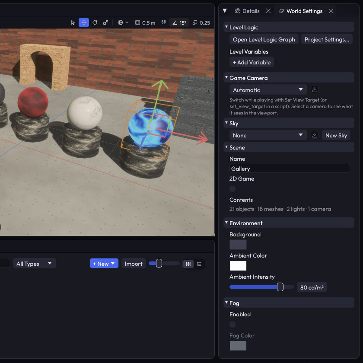
Task: Click Open Level Logic Graph
Action: pyautogui.click(x=264, y=39)
